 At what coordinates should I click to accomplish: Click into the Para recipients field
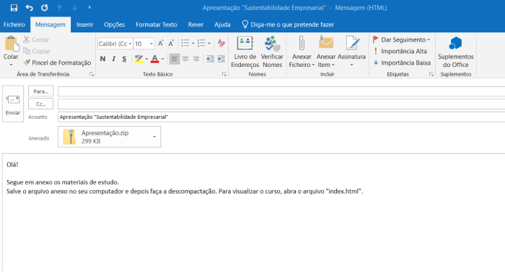coord(281,91)
